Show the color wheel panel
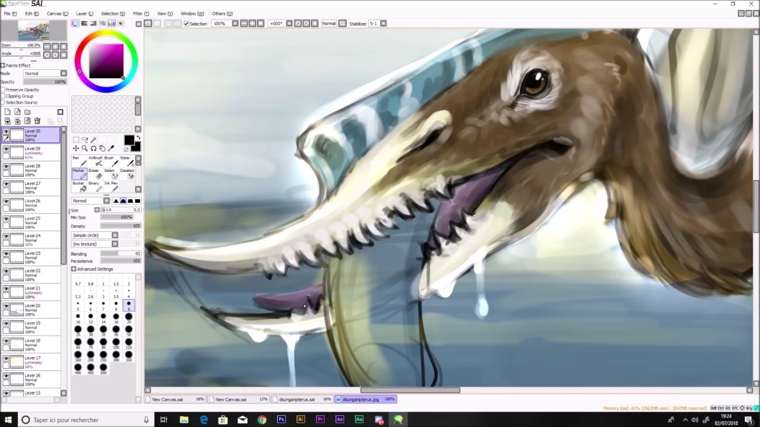Screen dimensions: 760x427 (75, 23)
